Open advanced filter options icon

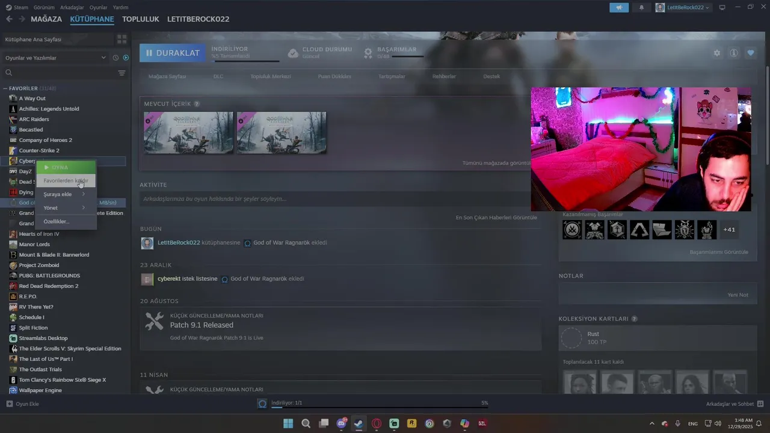pos(122,73)
